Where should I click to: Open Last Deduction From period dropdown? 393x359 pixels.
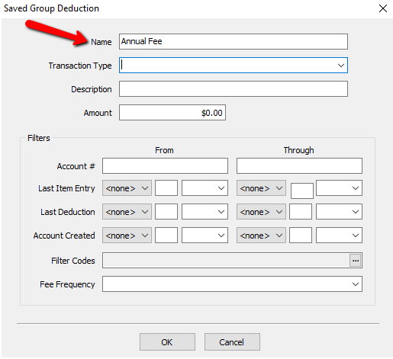pos(205,212)
